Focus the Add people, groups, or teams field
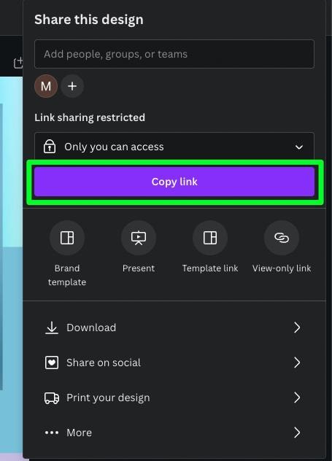332x461 pixels. click(174, 54)
